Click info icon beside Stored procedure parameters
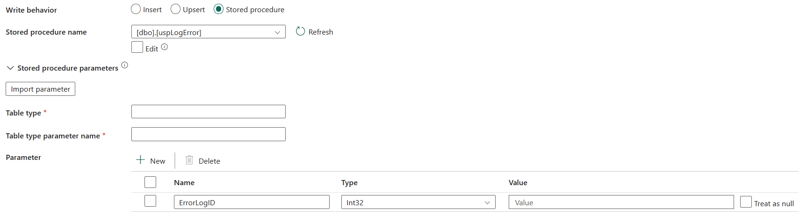This screenshot has height=216, width=807. point(124,65)
